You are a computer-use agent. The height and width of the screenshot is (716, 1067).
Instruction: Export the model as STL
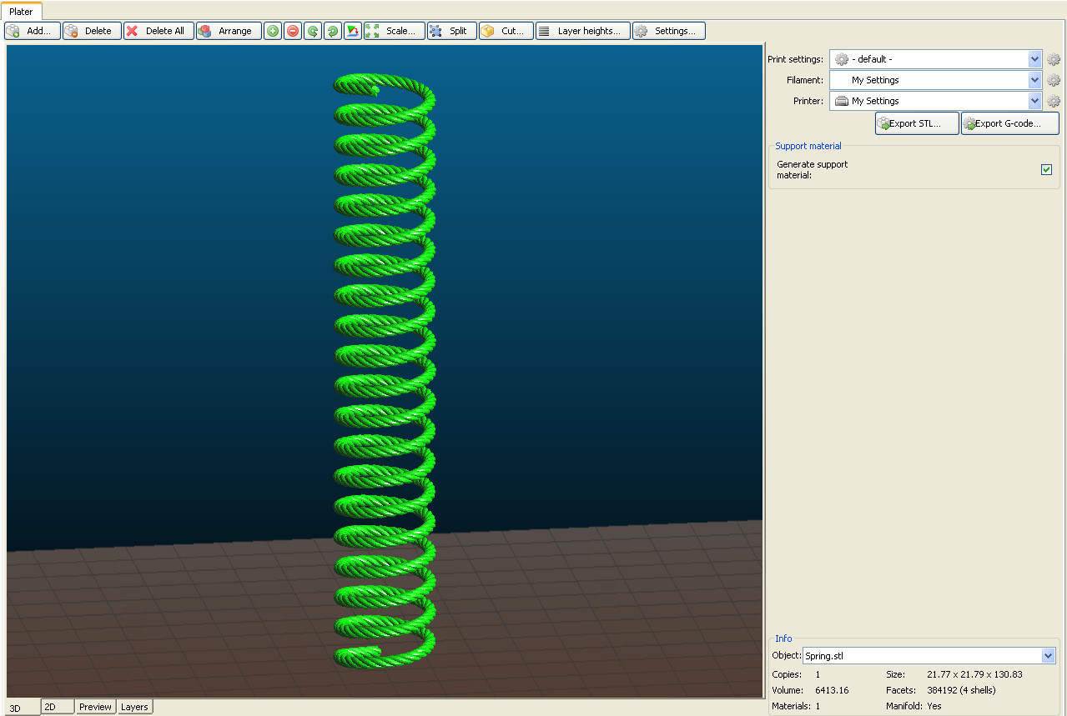coord(916,123)
